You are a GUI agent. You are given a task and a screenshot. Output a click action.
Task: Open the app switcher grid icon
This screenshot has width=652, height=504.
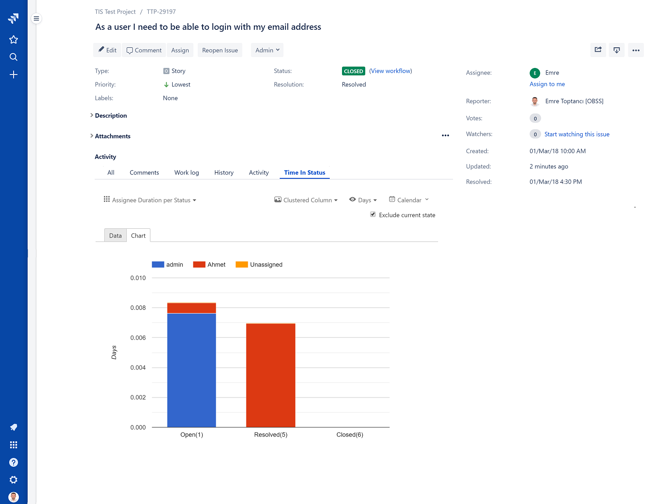(x=14, y=444)
